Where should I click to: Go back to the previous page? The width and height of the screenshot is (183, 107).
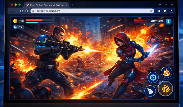tap(11, 11)
